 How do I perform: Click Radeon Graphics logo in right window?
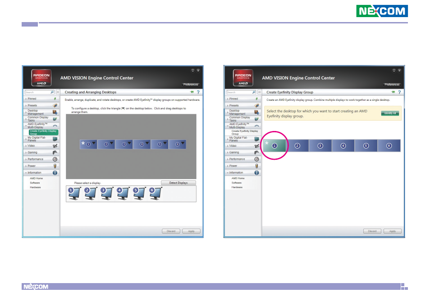tap(243, 78)
